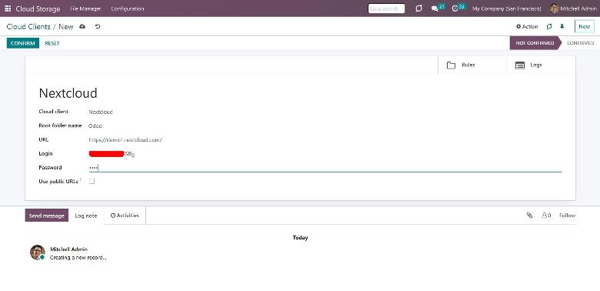
Task: Click the RESET button
Action: coord(52,43)
